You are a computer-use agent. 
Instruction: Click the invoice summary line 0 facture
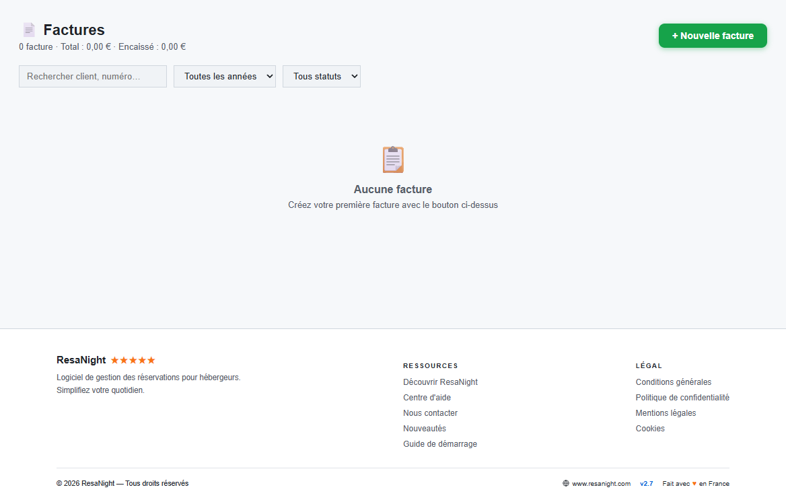pos(102,46)
